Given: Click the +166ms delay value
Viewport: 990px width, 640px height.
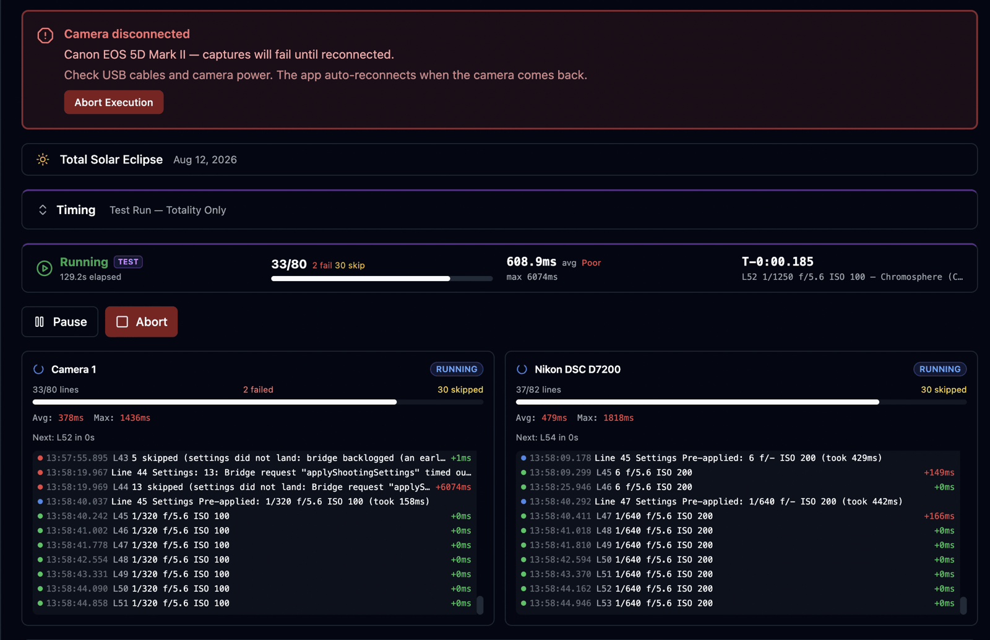Looking at the screenshot, I should point(939,516).
